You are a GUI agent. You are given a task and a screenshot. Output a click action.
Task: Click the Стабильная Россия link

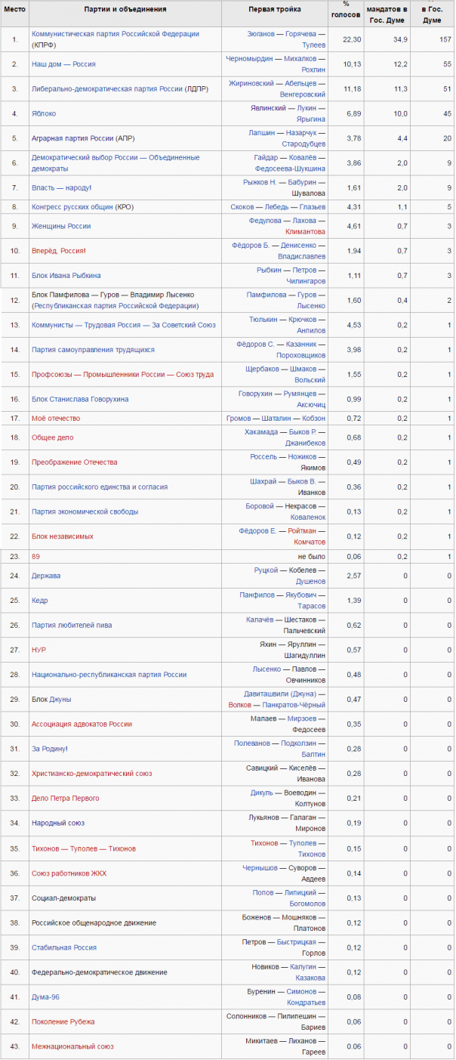[x=64, y=947]
